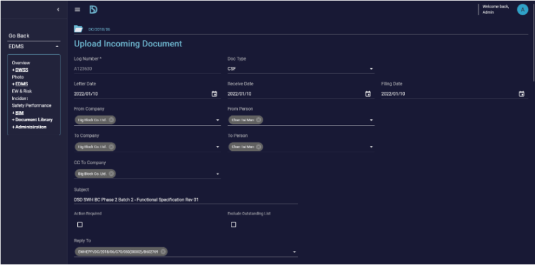Tick the Exclude Outstanding List checkbox
This screenshot has height=265, width=535.
(233, 225)
